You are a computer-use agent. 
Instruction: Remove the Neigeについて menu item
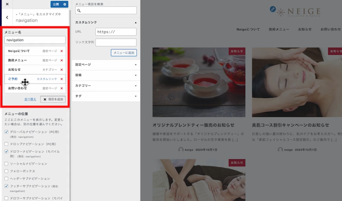tap(62, 51)
